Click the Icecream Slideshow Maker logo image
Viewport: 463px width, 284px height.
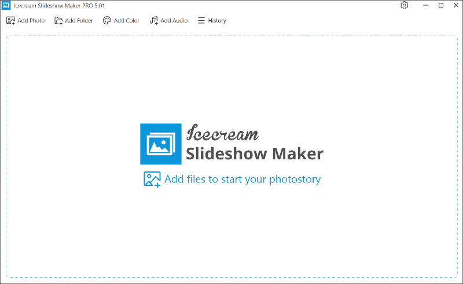coord(161,144)
